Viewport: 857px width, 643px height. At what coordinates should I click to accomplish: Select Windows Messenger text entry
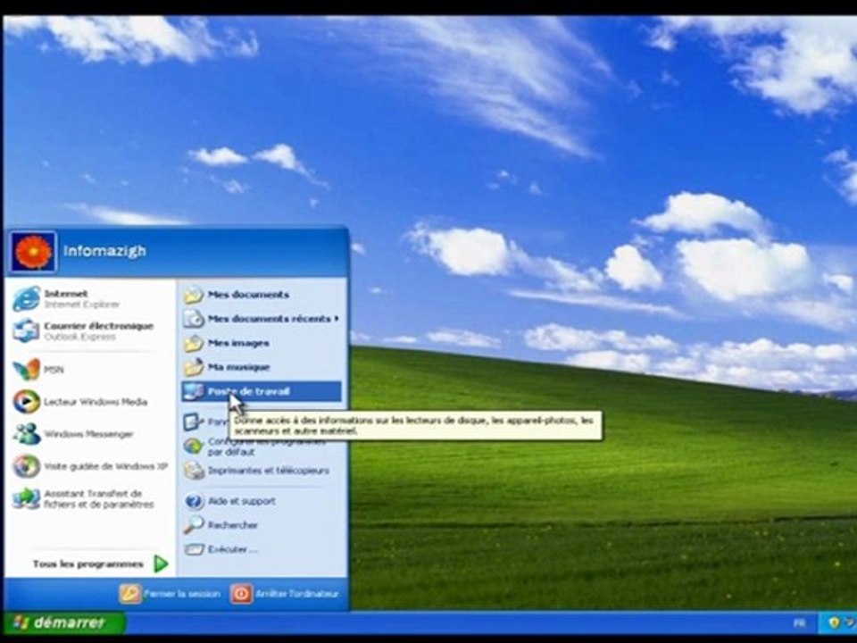tap(88, 434)
